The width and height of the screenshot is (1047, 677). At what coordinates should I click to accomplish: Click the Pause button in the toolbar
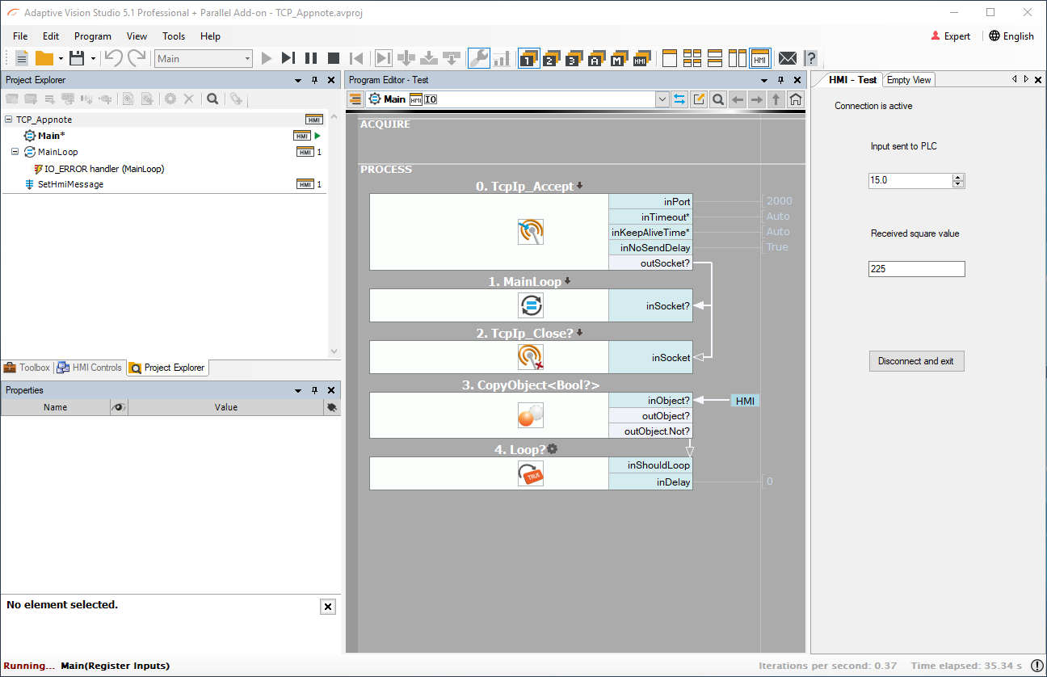point(310,58)
